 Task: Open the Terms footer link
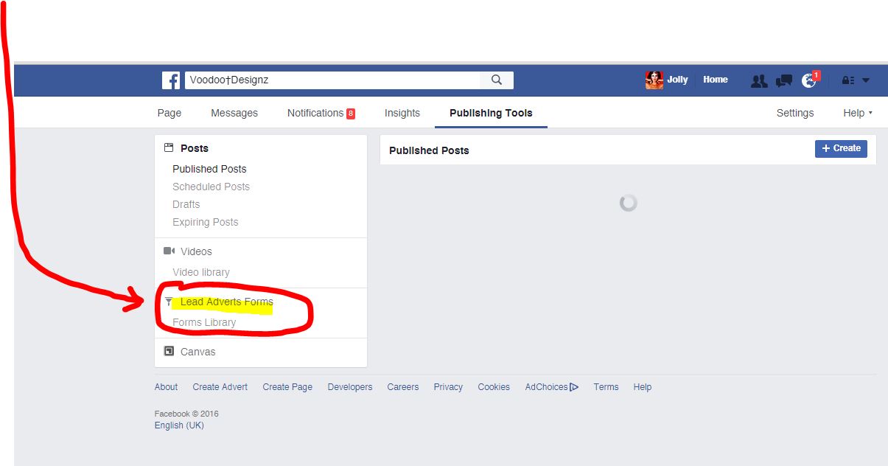coord(606,387)
